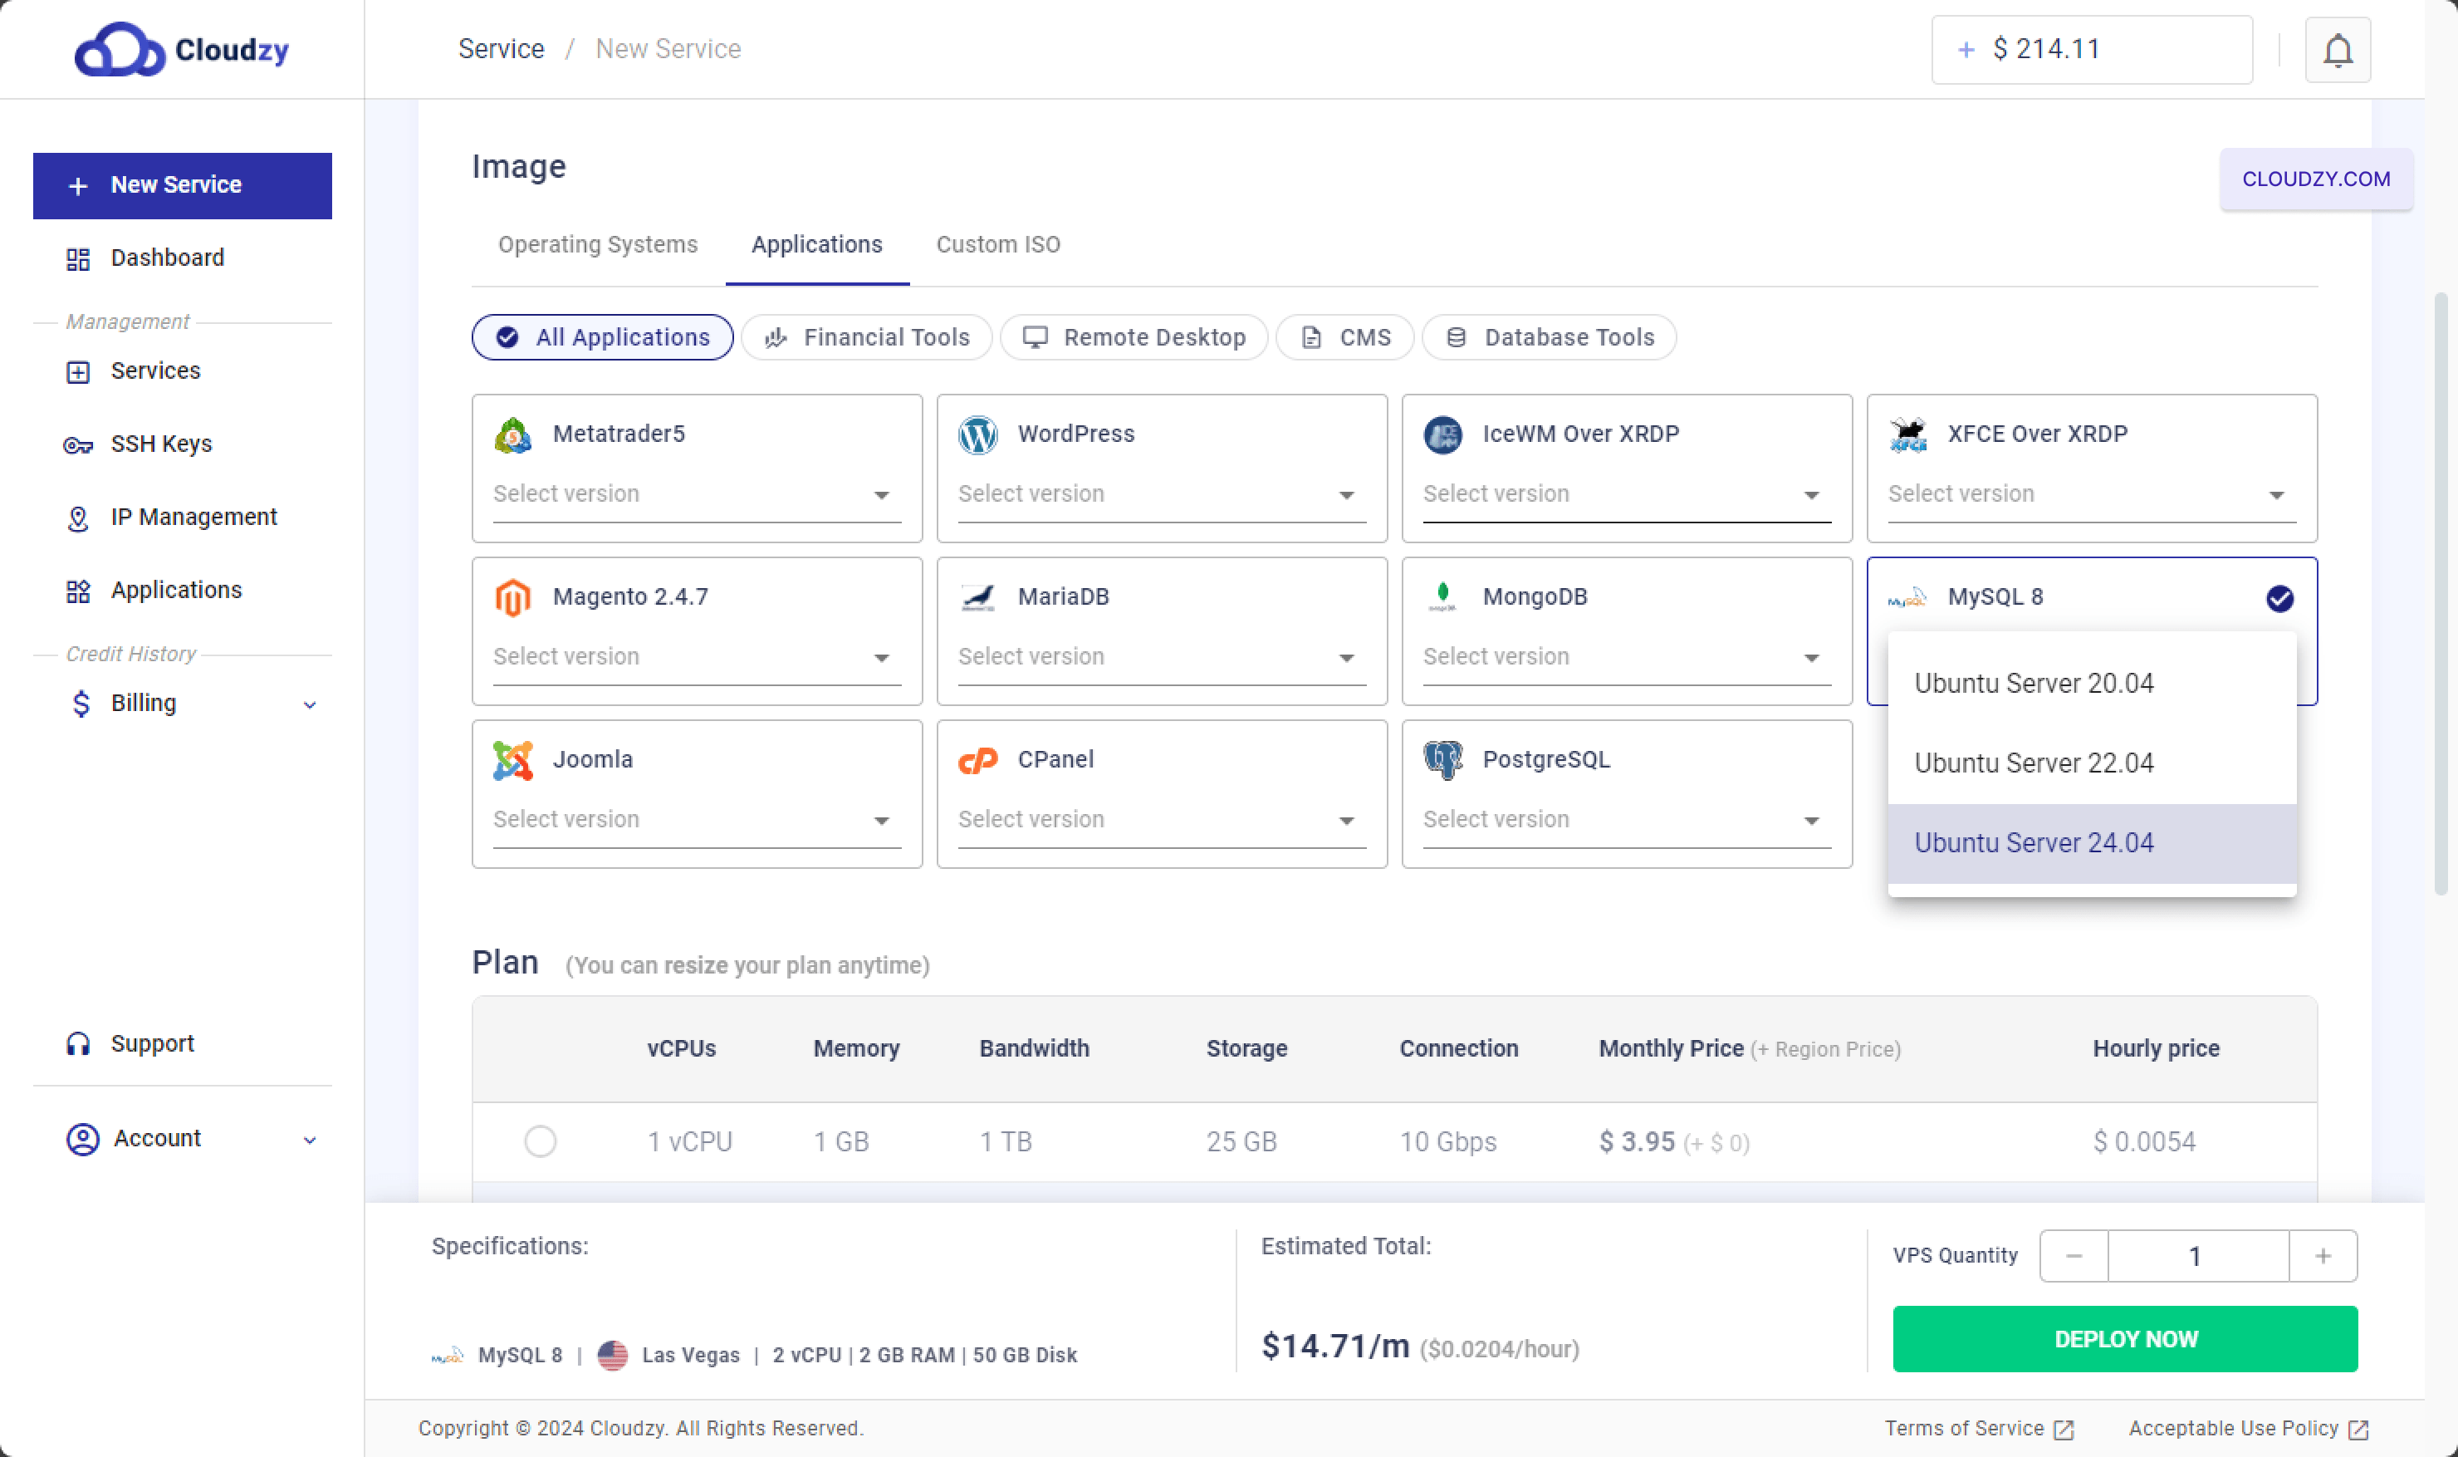2458x1457 pixels.
Task: Filter by Database Tools chip
Action: click(x=1550, y=338)
